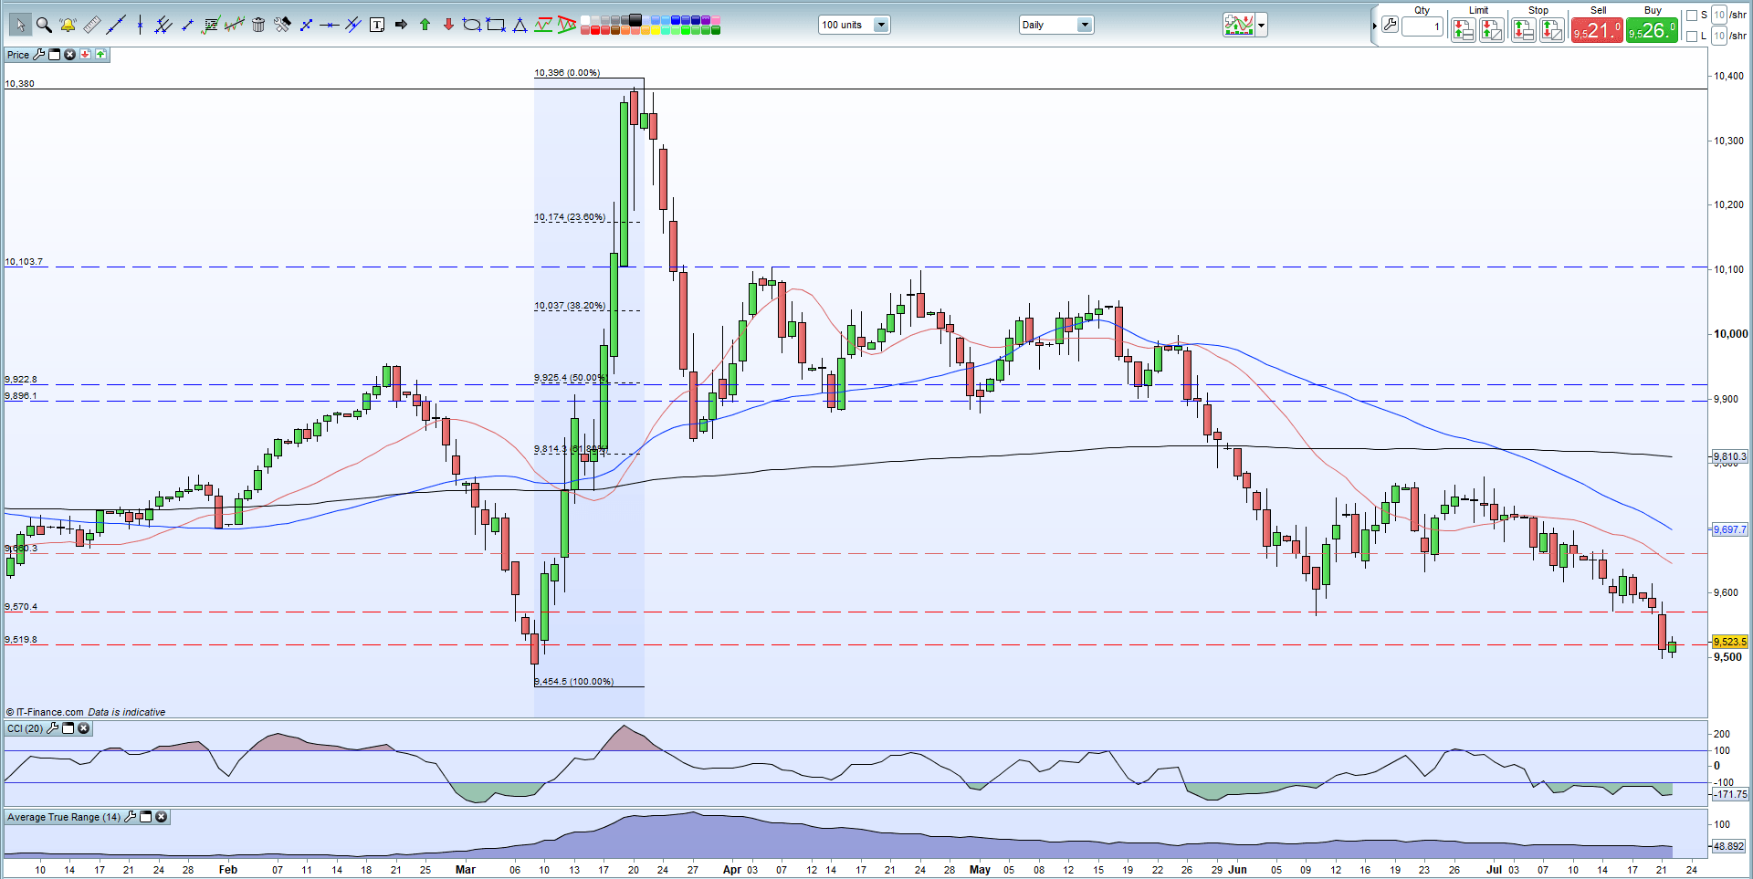Open the Daily timeframe dropdown
The width and height of the screenshot is (1753, 879).
point(1085,26)
